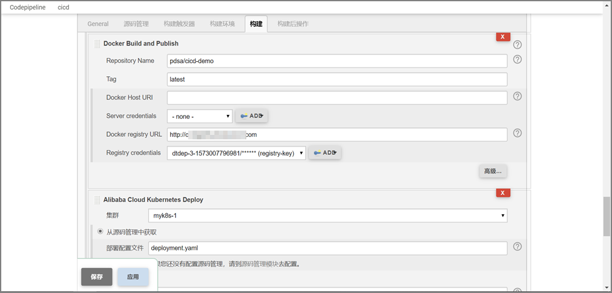This screenshot has width=612, height=293.
Task: Select the 构建 tab
Action: click(x=256, y=24)
